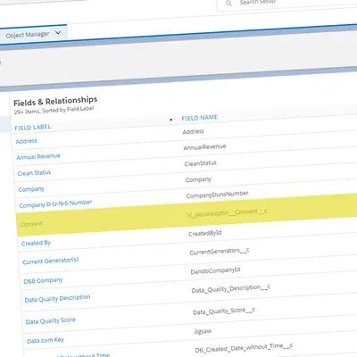Open the Clean Status field link
The width and height of the screenshot is (357, 357).
click(34, 173)
